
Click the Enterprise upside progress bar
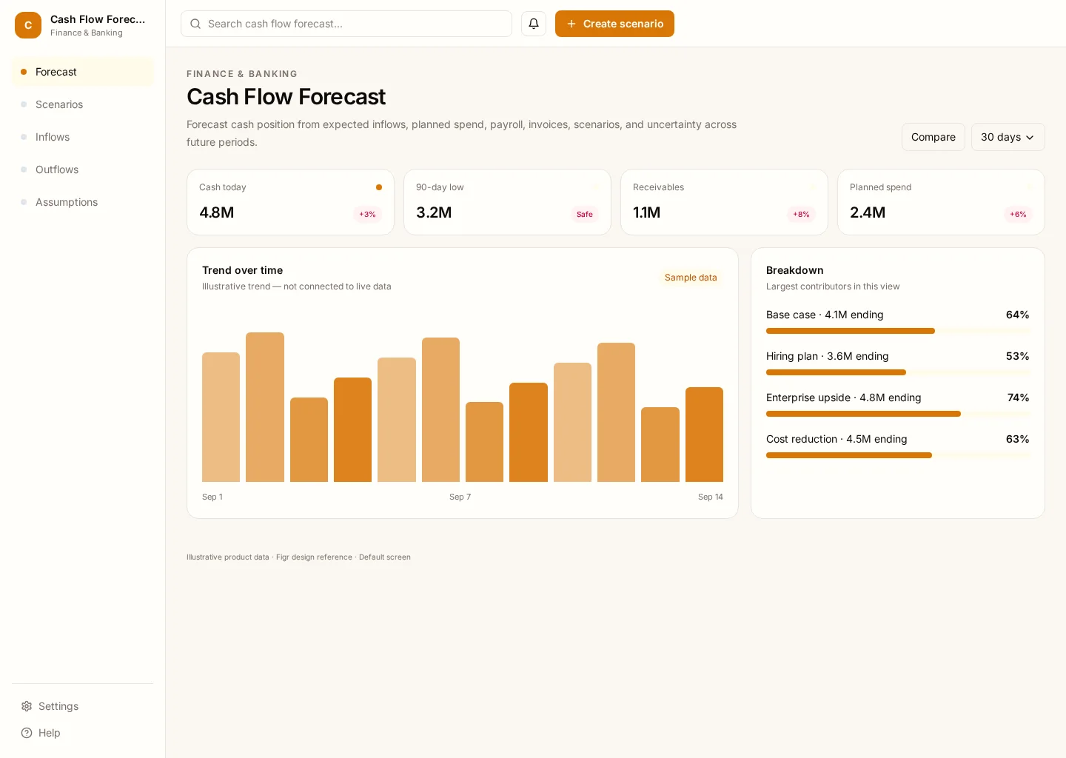coord(898,414)
